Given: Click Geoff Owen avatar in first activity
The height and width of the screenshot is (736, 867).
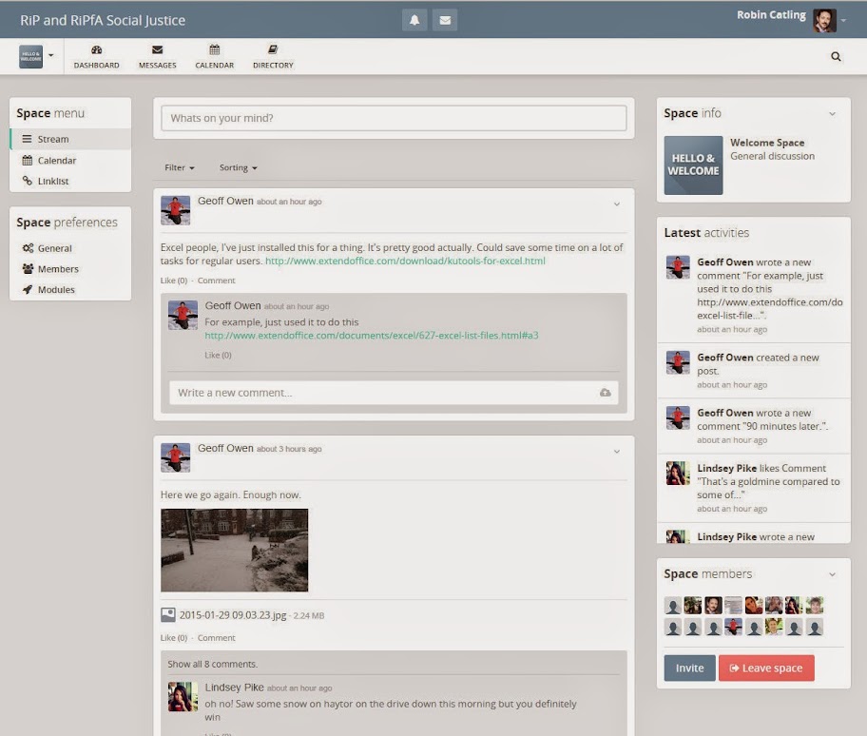Looking at the screenshot, I should (677, 267).
